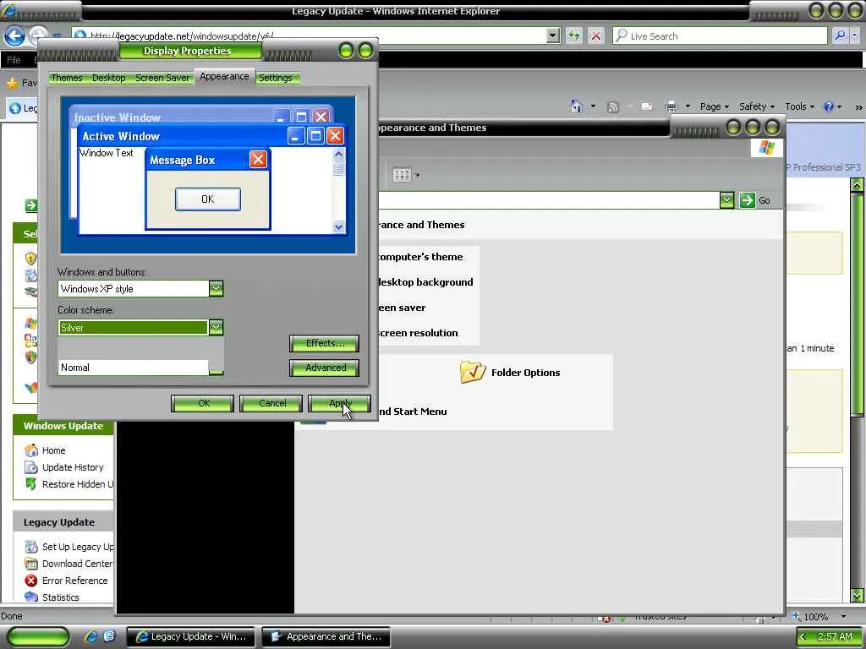Open the Tools menu dropdown

799,106
